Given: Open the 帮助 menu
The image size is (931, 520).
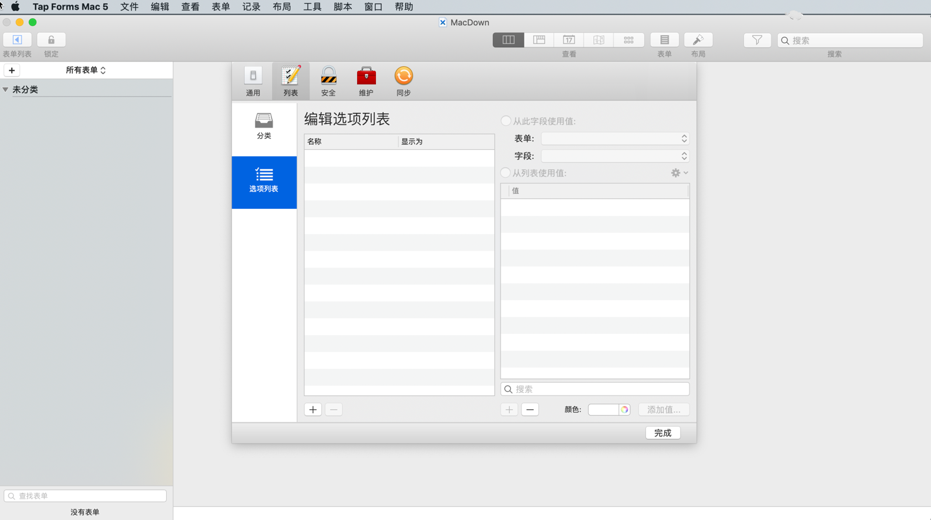Looking at the screenshot, I should [x=404, y=6].
